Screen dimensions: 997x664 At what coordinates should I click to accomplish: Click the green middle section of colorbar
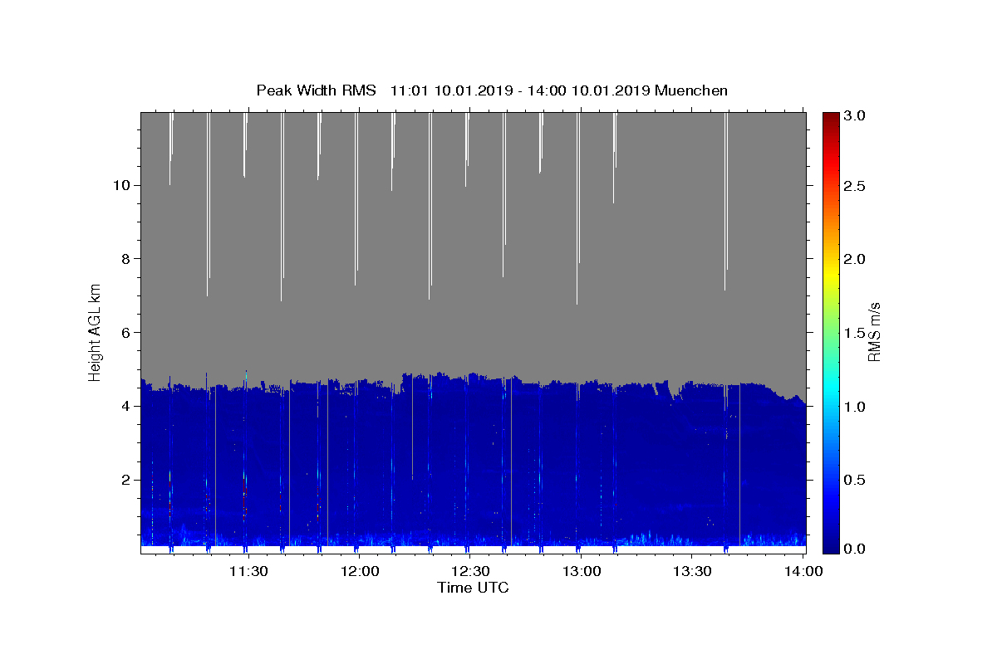[x=831, y=332]
